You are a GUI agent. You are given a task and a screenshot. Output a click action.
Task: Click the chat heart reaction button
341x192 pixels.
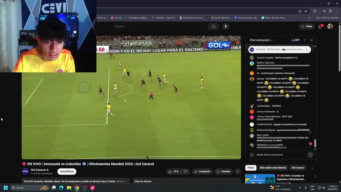coord(310,155)
